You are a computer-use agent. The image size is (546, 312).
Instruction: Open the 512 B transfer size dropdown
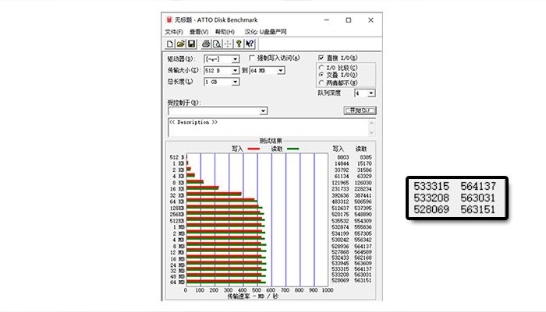click(x=236, y=71)
